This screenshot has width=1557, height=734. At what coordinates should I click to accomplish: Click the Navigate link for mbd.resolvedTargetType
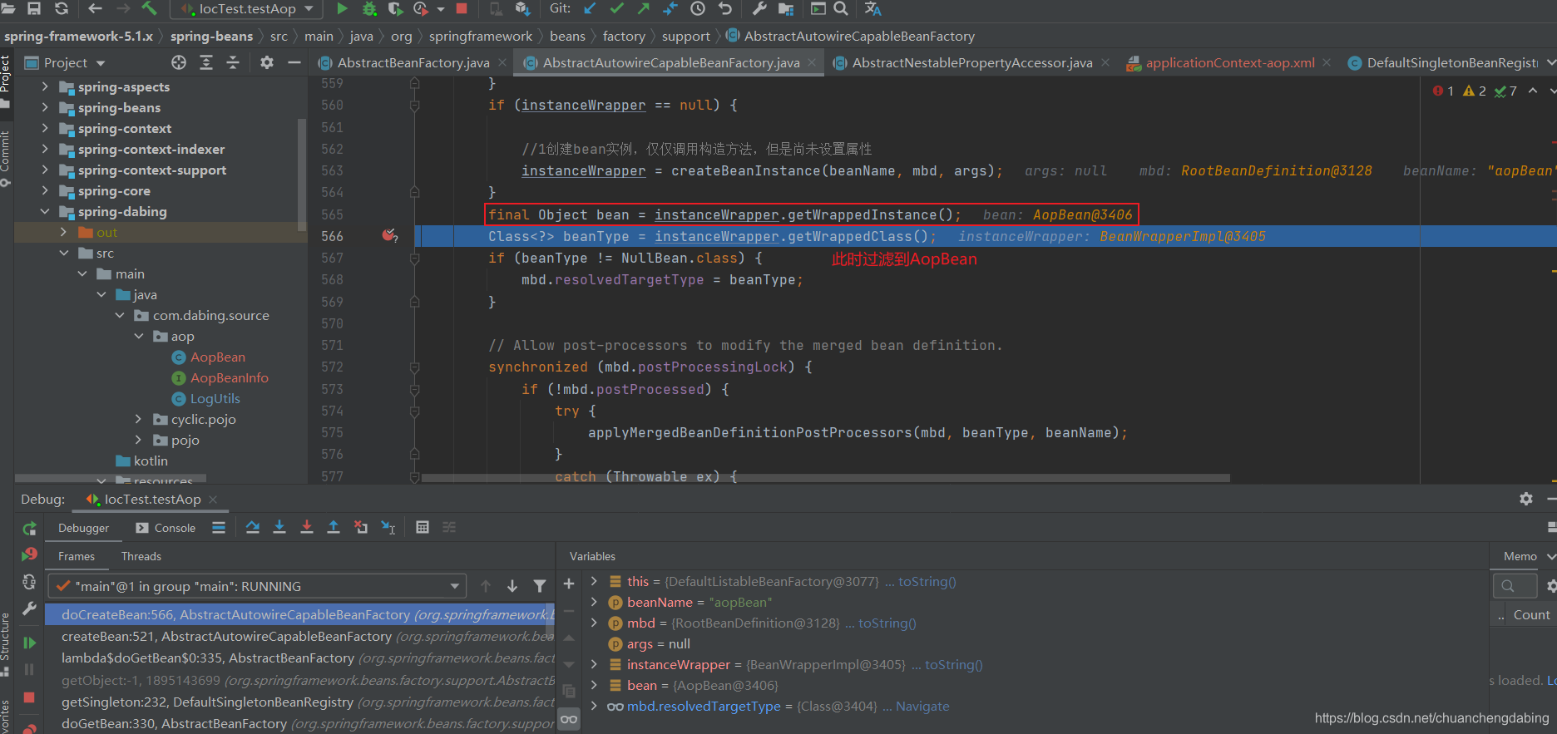pos(922,706)
